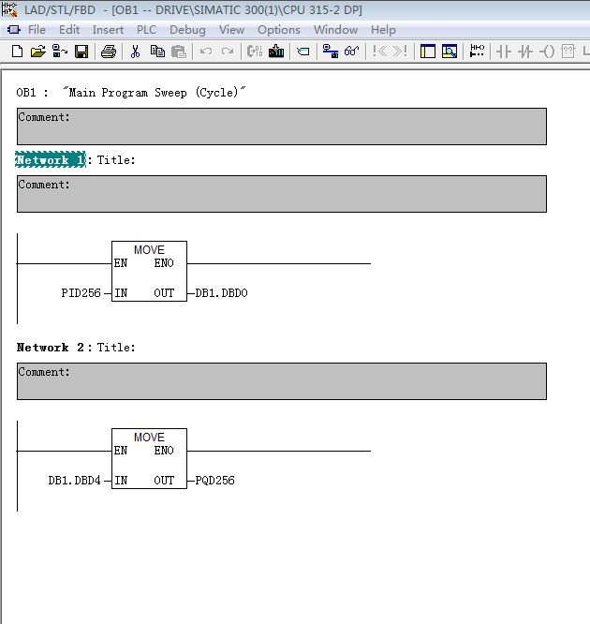Open the Options menu
The width and height of the screenshot is (590, 624).
tap(278, 30)
